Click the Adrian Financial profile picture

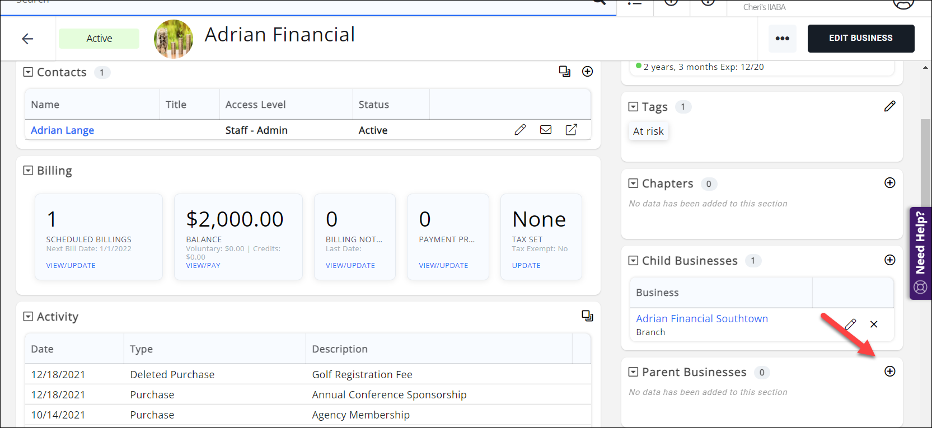pyautogui.click(x=174, y=39)
